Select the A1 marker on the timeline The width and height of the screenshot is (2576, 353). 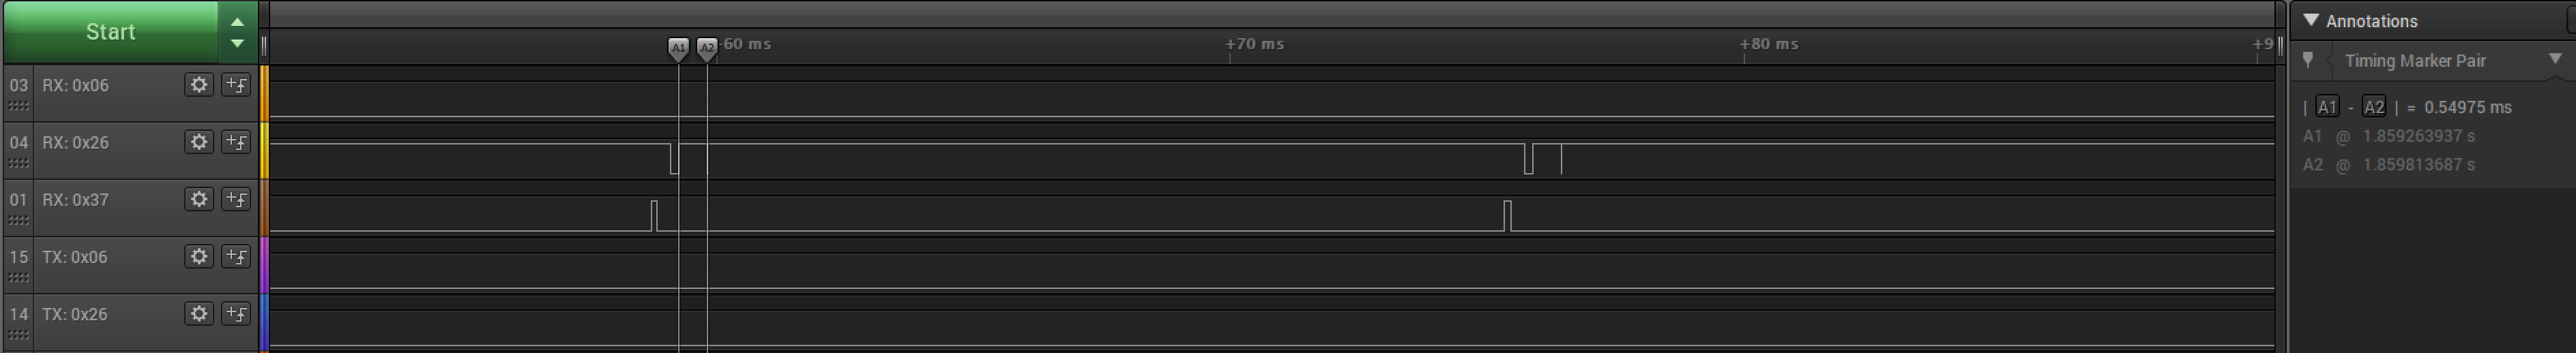678,48
